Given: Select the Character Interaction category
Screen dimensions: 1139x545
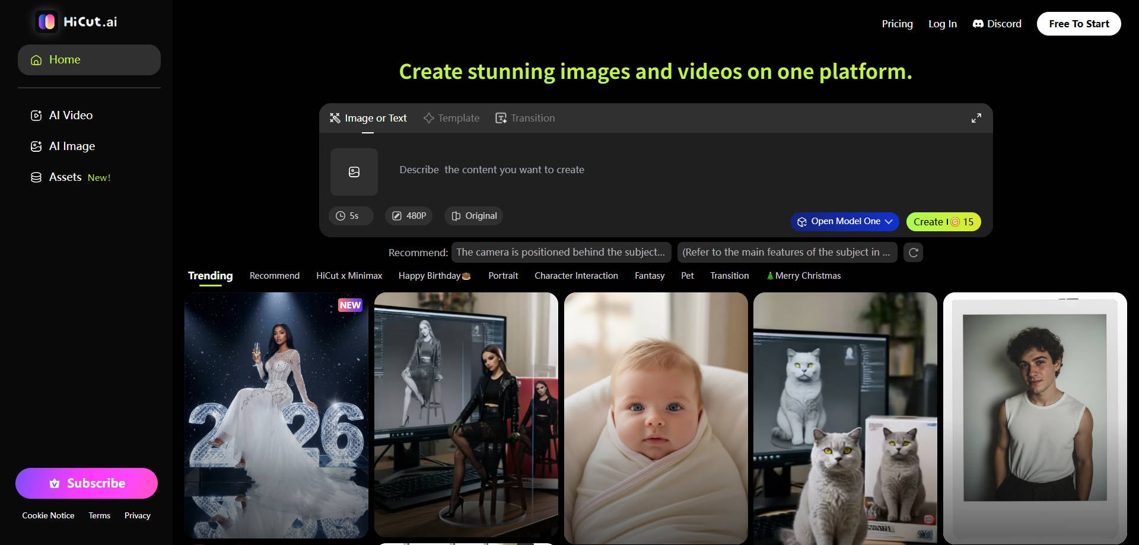Looking at the screenshot, I should point(576,276).
